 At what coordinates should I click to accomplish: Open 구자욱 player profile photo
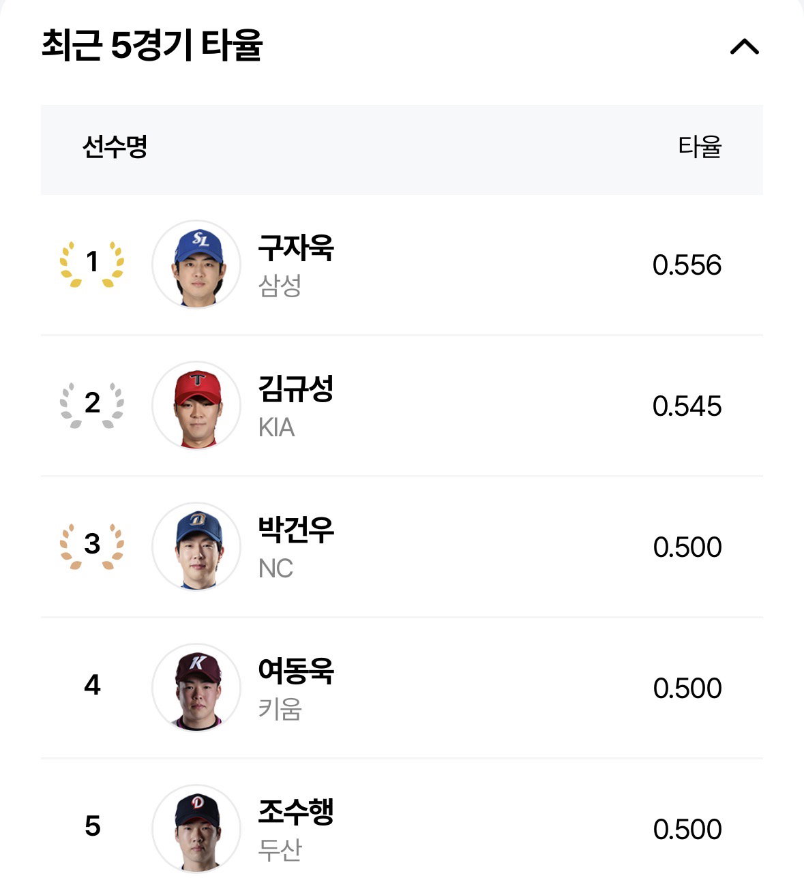tap(196, 264)
